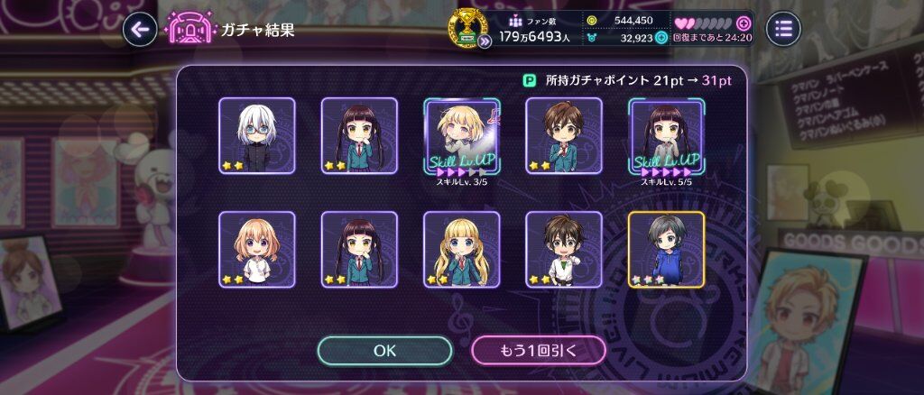This screenshot has width=924, height=395.
Task: Click もう1回引く to pull again
Action: 539,351
